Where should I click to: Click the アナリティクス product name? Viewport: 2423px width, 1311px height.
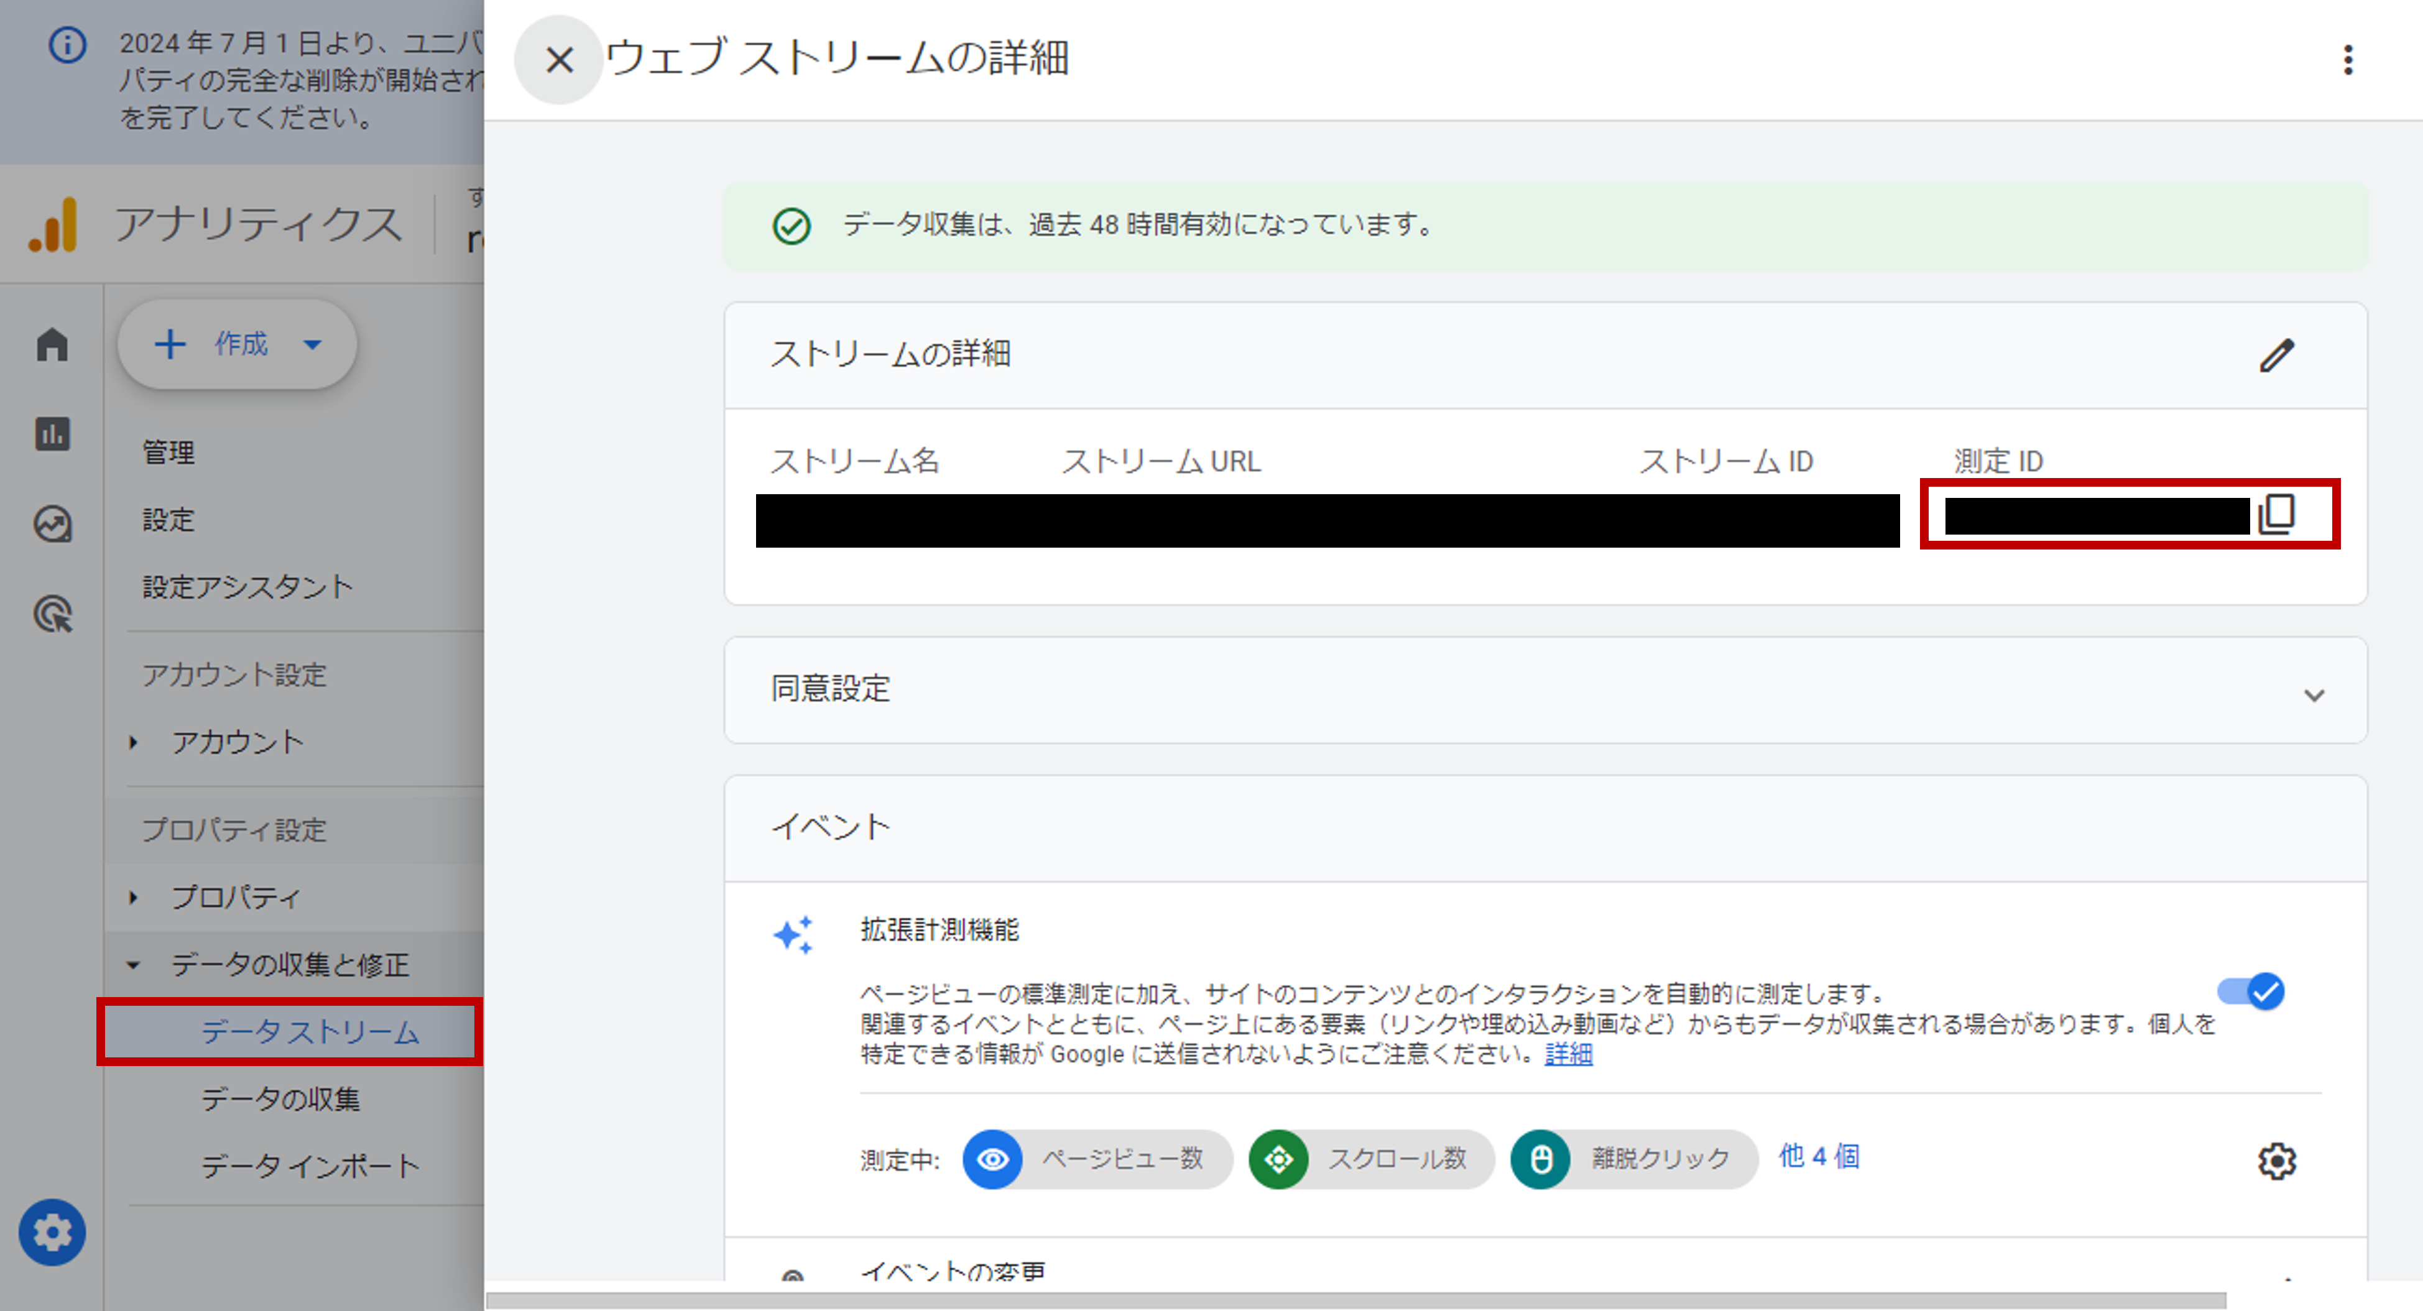[x=259, y=225]
